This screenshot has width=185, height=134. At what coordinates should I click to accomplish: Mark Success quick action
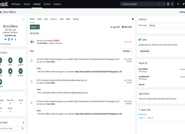click(x=21, y=71)
